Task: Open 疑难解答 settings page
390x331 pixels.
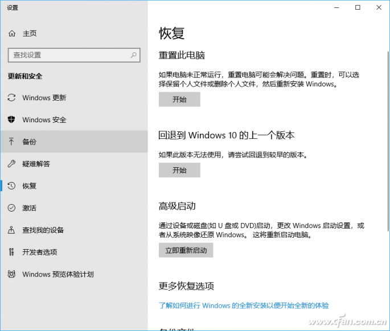Action: (x=74, y=164)
